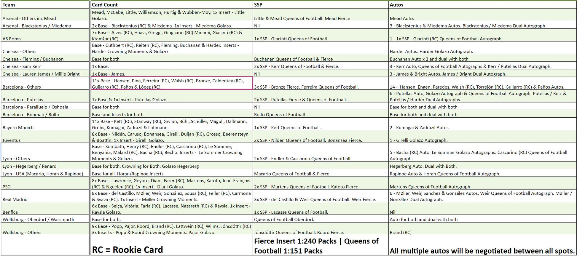Select the "Queens of Football Oberdorf." cell
Viewport: 577px width, 256px height.
[x=320, y=220]
